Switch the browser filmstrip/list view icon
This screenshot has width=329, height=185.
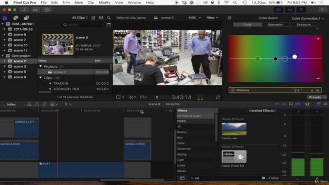pos(101,18)
